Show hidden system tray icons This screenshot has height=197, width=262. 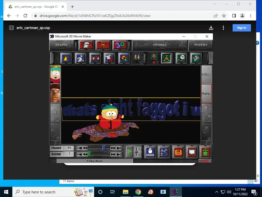point(216,192)
